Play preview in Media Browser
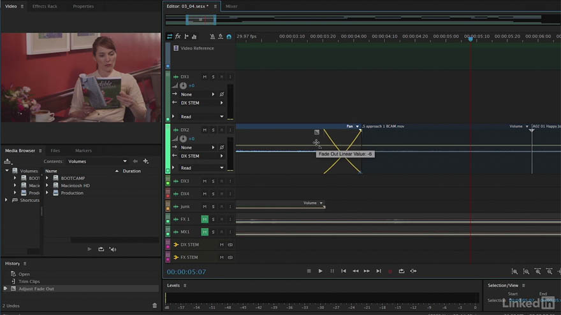This screenshot has width=561, height=315. coord(89,249)
